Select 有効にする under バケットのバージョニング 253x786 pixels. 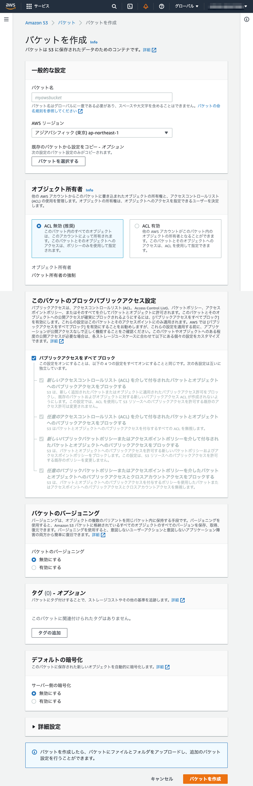[34, 568]
